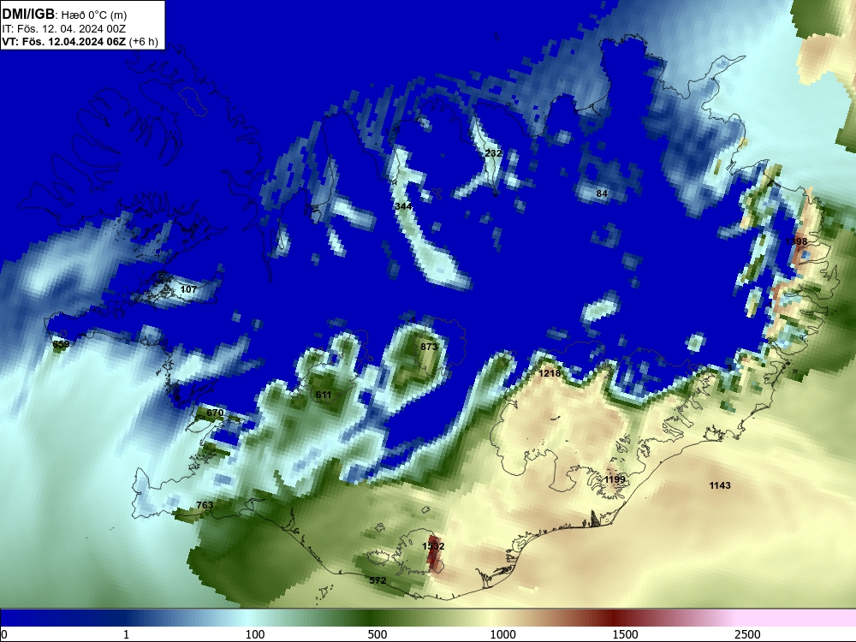856x642 pixels.
Task: Click the map value label 1143
Action: point(720,485)
